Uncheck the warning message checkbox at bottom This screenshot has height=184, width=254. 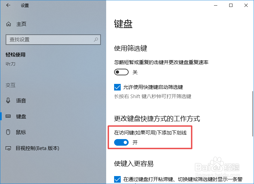pos(117,179)
